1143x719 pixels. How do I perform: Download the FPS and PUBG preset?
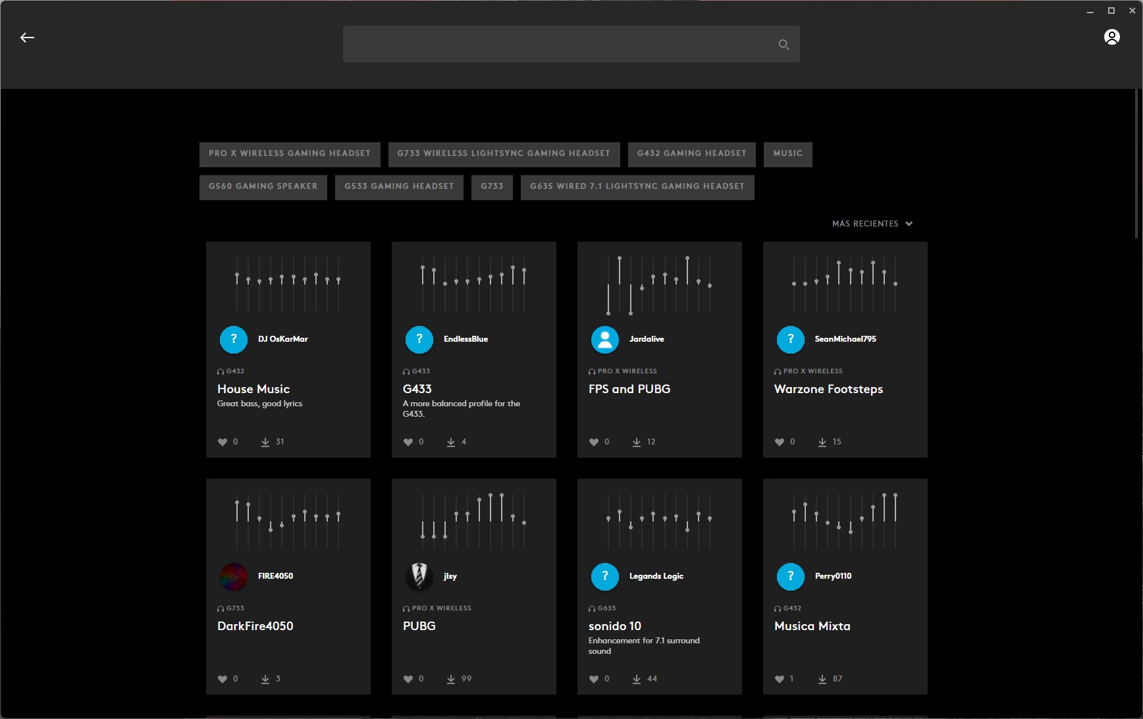(637, 442)
